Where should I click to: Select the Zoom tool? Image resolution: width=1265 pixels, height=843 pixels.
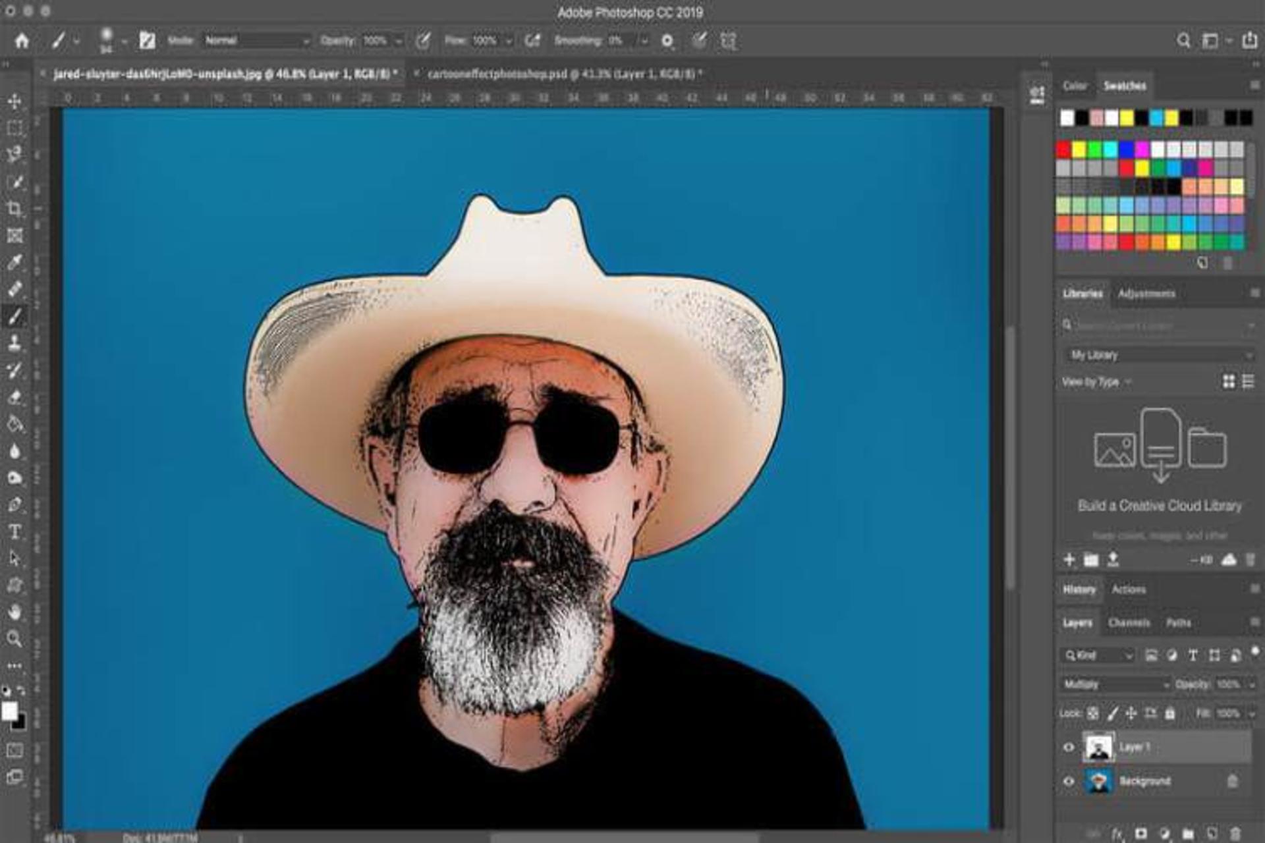(x=14, y=638)
